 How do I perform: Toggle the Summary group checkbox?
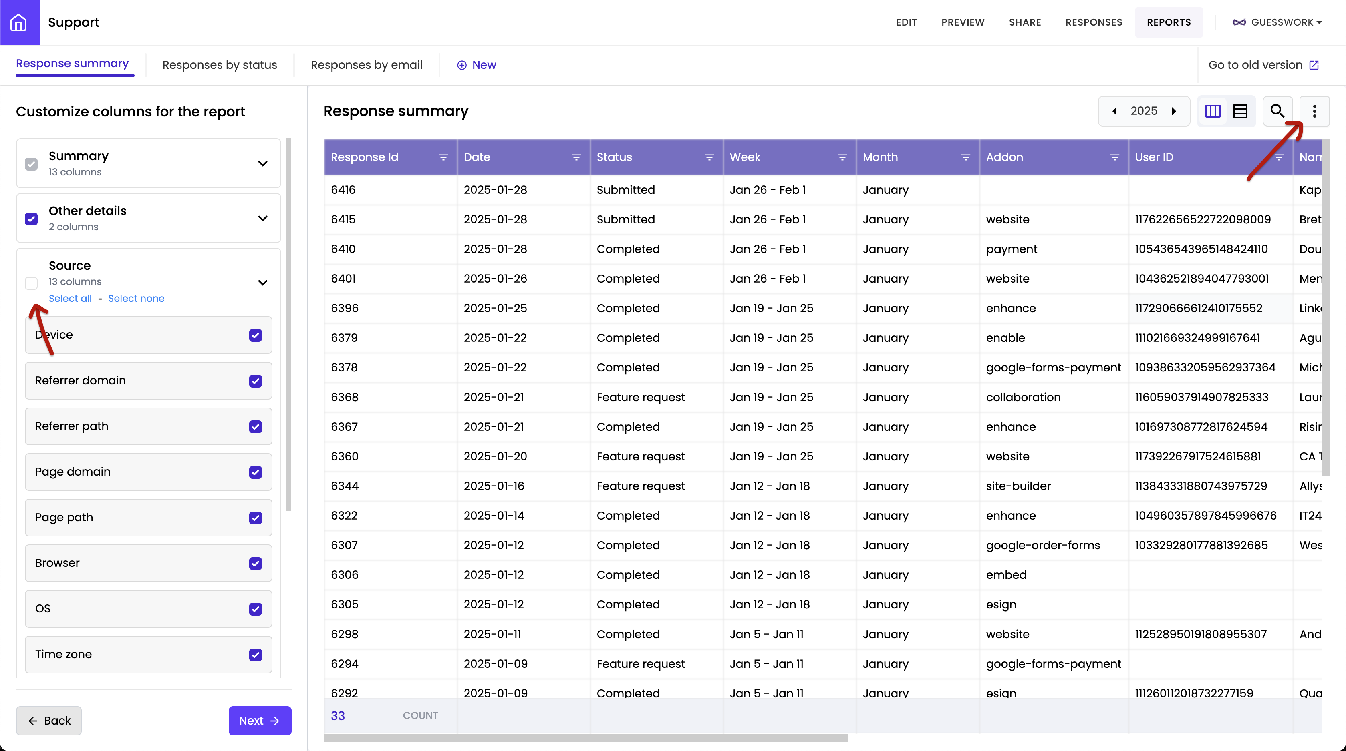point(31,164)
